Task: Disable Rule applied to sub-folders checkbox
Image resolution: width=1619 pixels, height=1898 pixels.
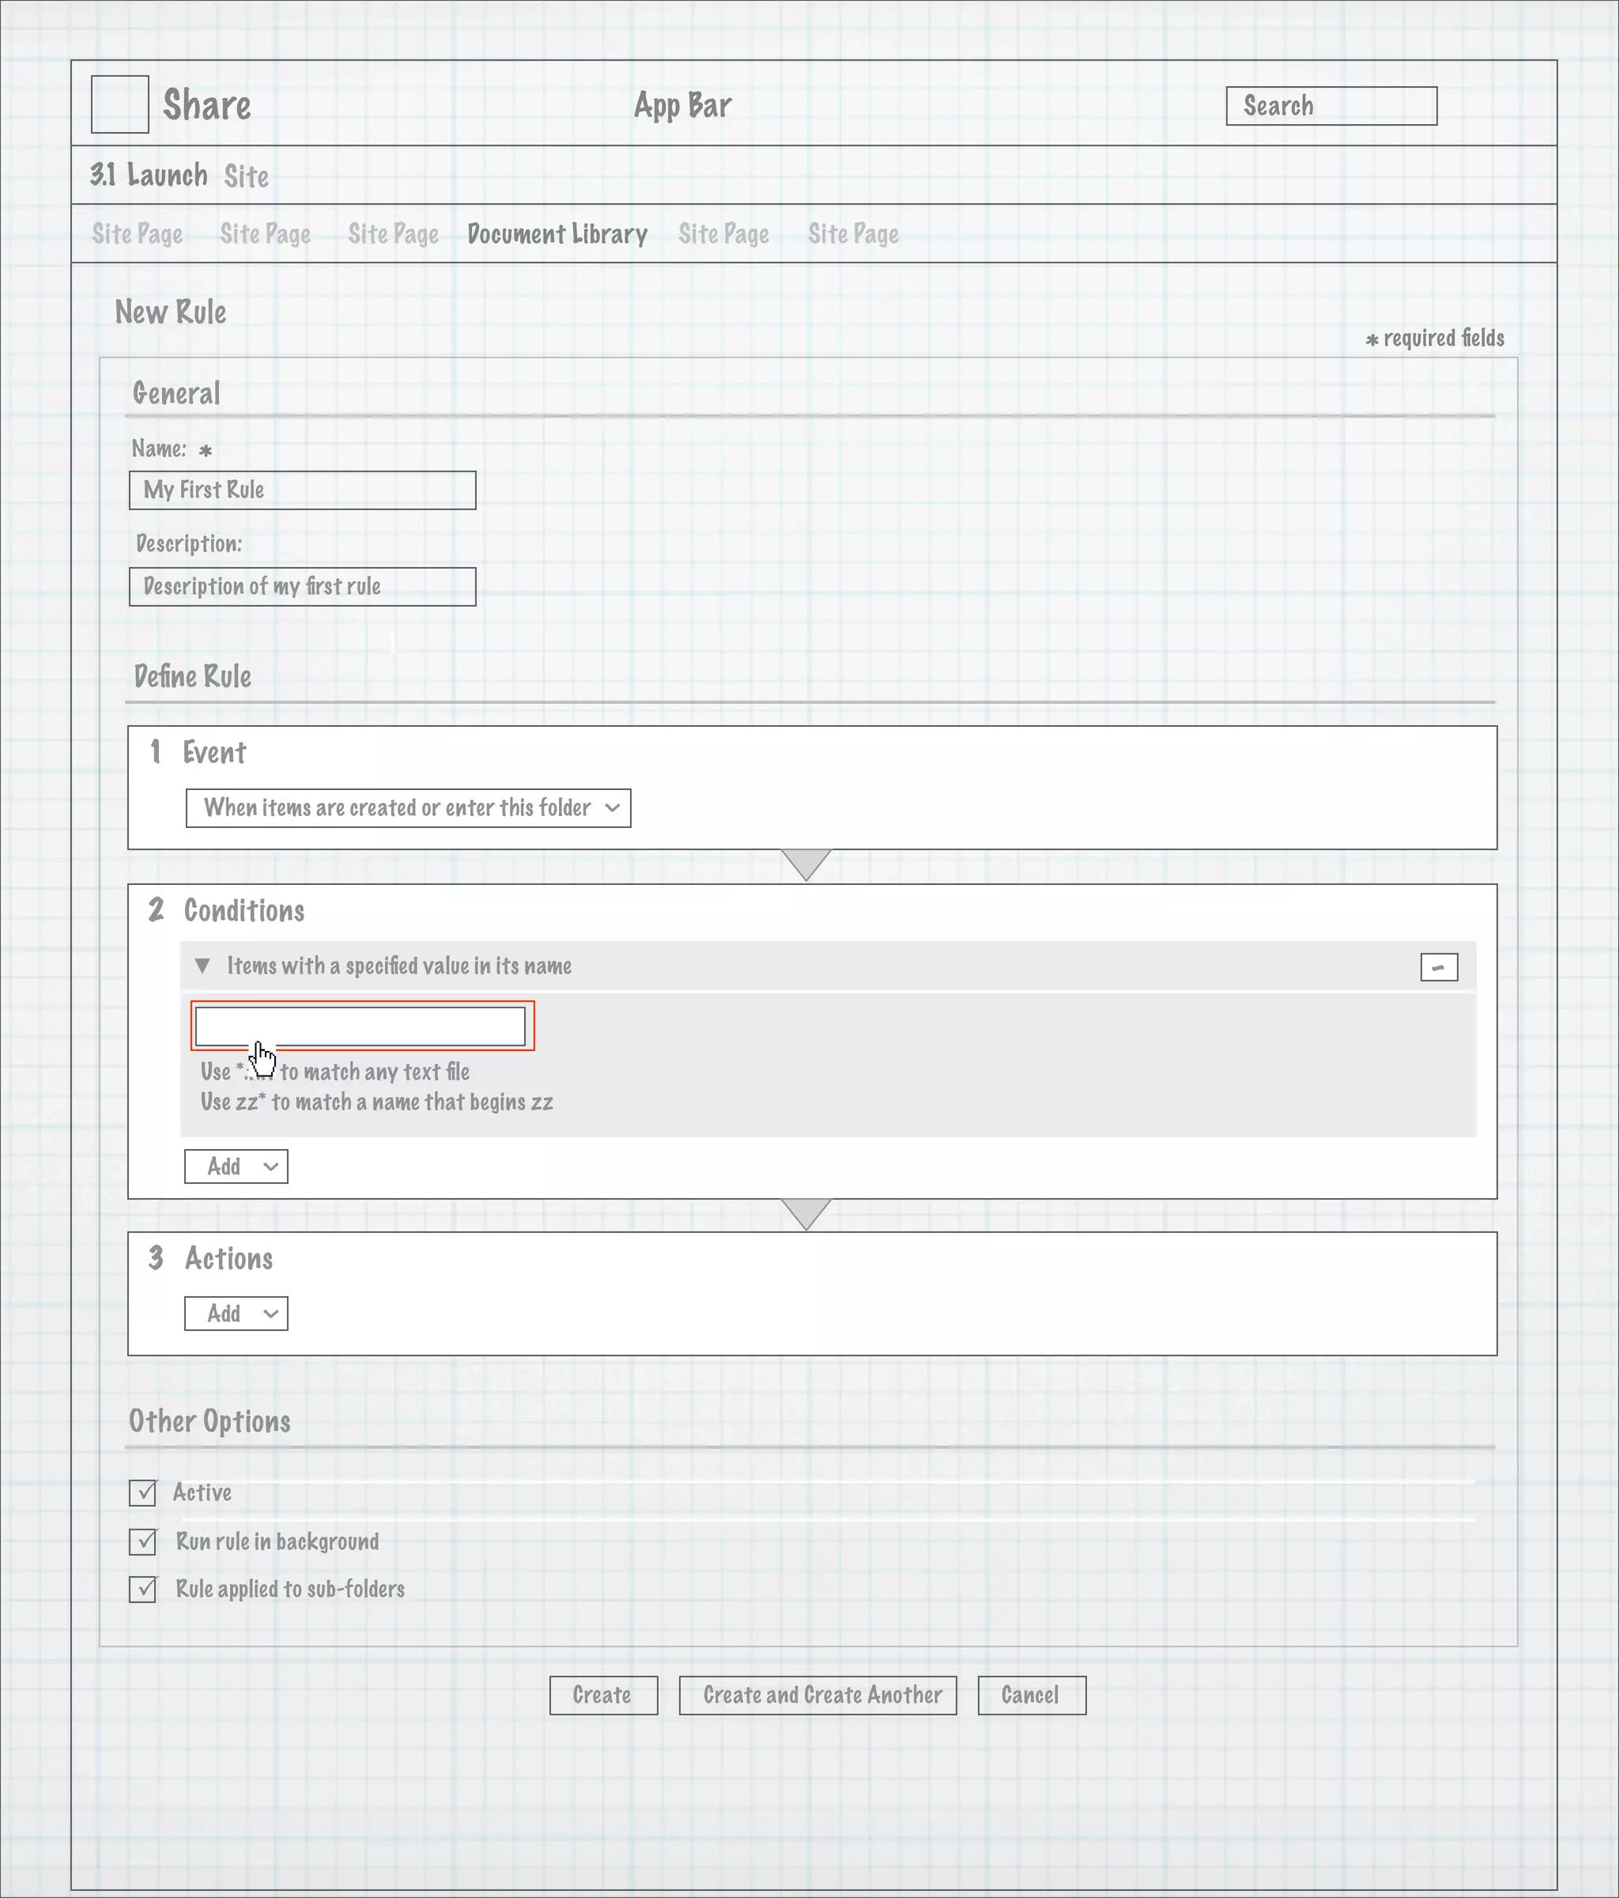Action: pos(143,1590)
